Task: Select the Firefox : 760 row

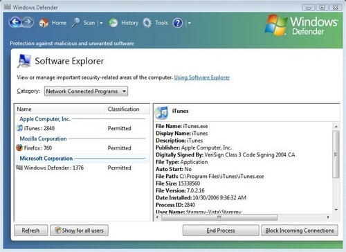Action: coord(82,148)
